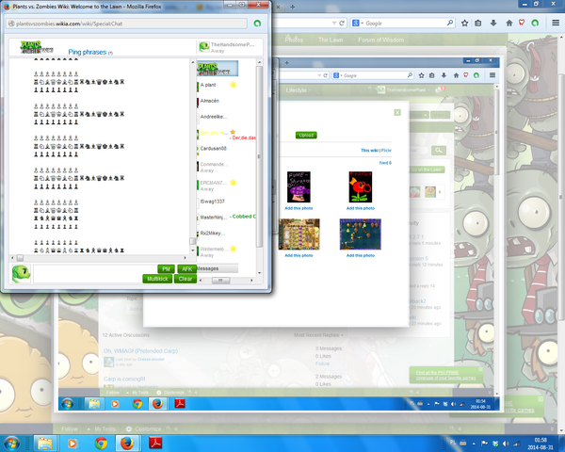This screenshot has height=452, width=565.
Task: Click the user list scroll-up arrow
Action: click(259, 62)
